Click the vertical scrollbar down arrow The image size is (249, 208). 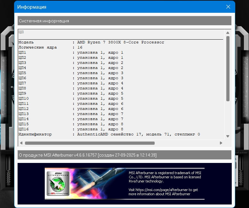tap(228, 136)
